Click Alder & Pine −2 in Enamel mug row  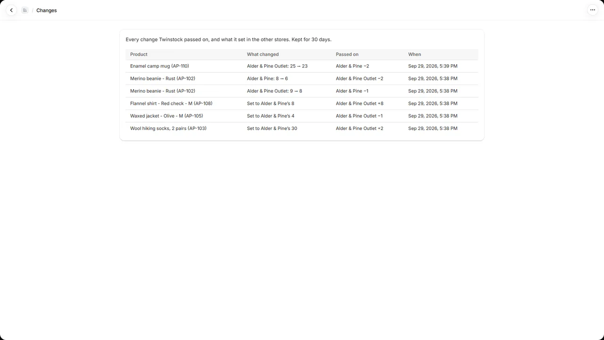coord(352,66)
